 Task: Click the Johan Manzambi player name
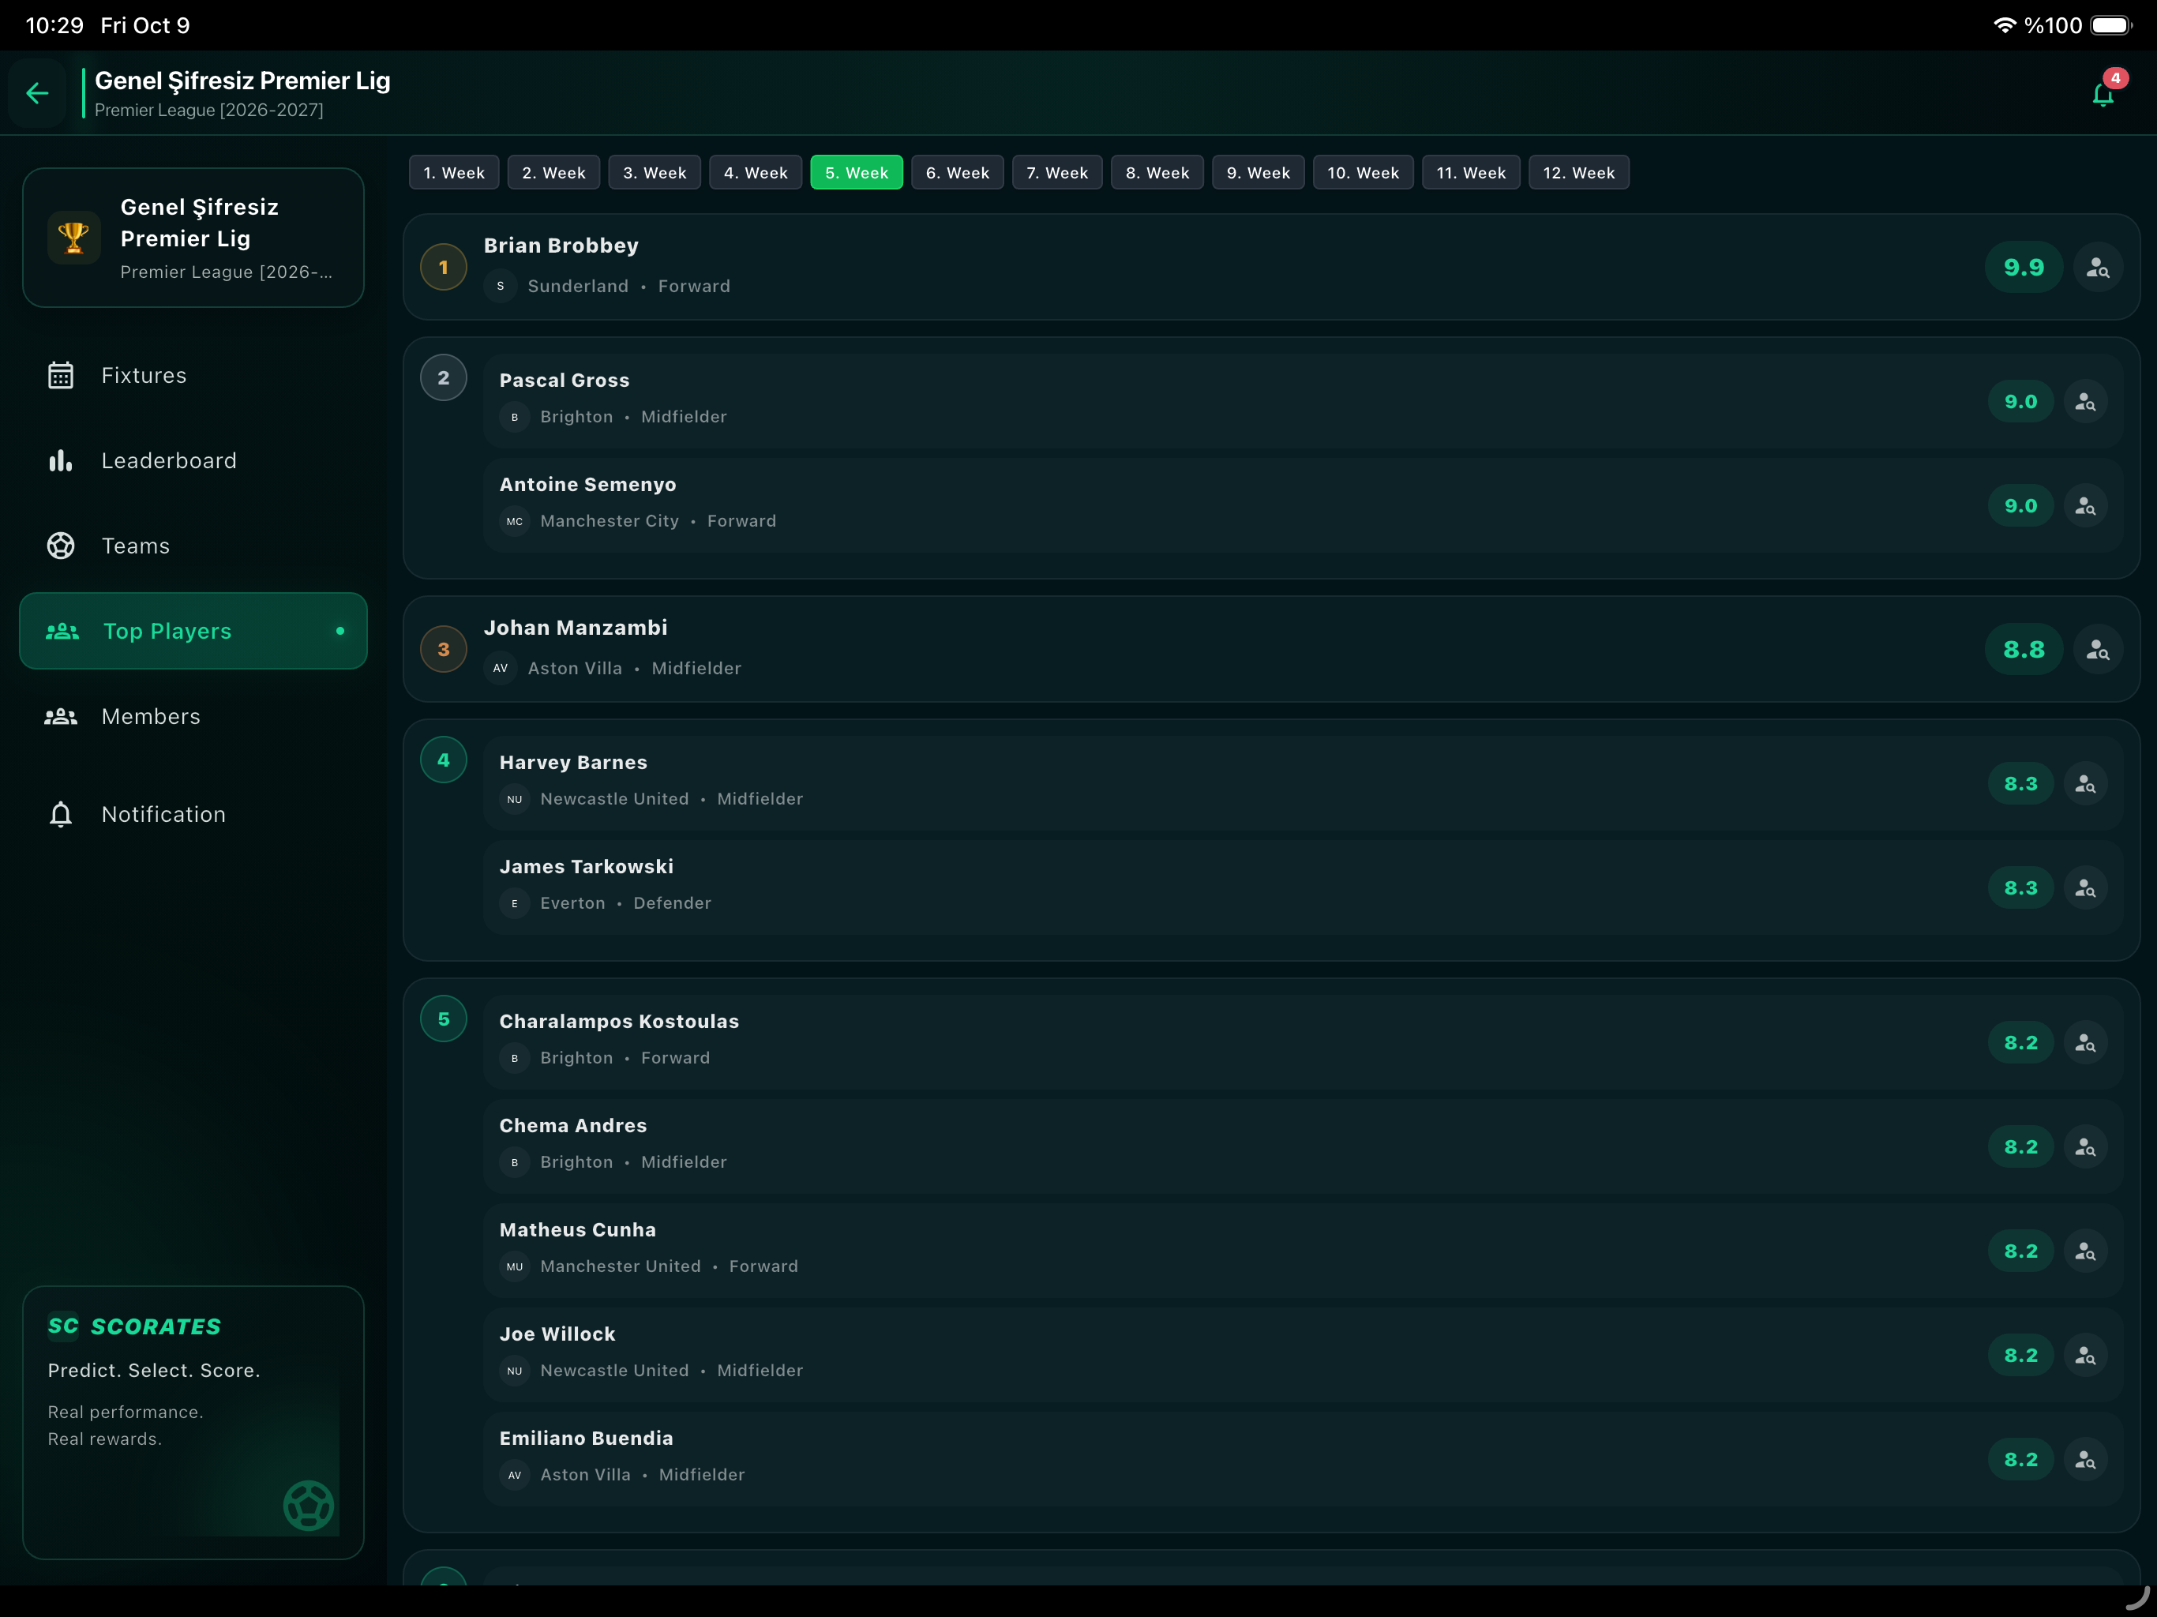click(x=576, y=628)
